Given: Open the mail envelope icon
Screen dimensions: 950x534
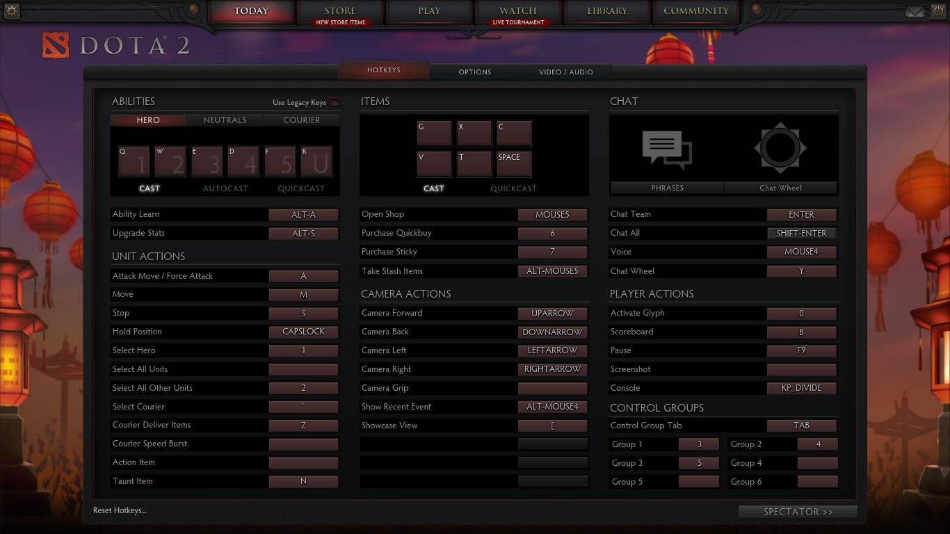Looking at the screenshot, I should [915, 11].
